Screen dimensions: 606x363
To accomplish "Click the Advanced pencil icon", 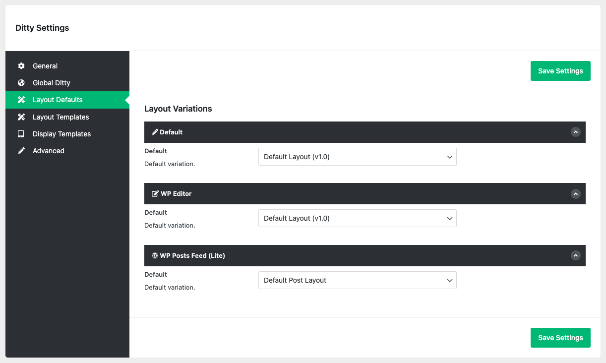I will pos(21,151).
